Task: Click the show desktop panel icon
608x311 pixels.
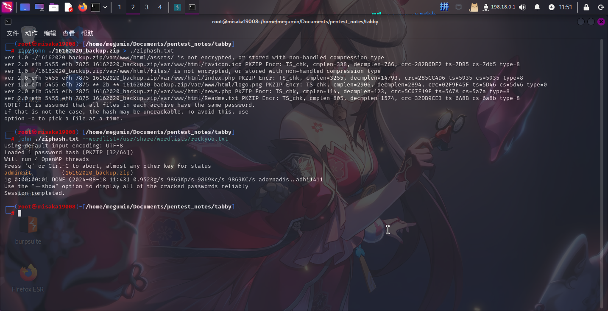Action: [x=25, y=7]
